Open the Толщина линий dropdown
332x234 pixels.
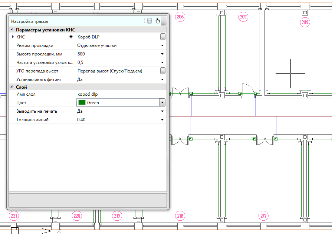tap(162, 120)
